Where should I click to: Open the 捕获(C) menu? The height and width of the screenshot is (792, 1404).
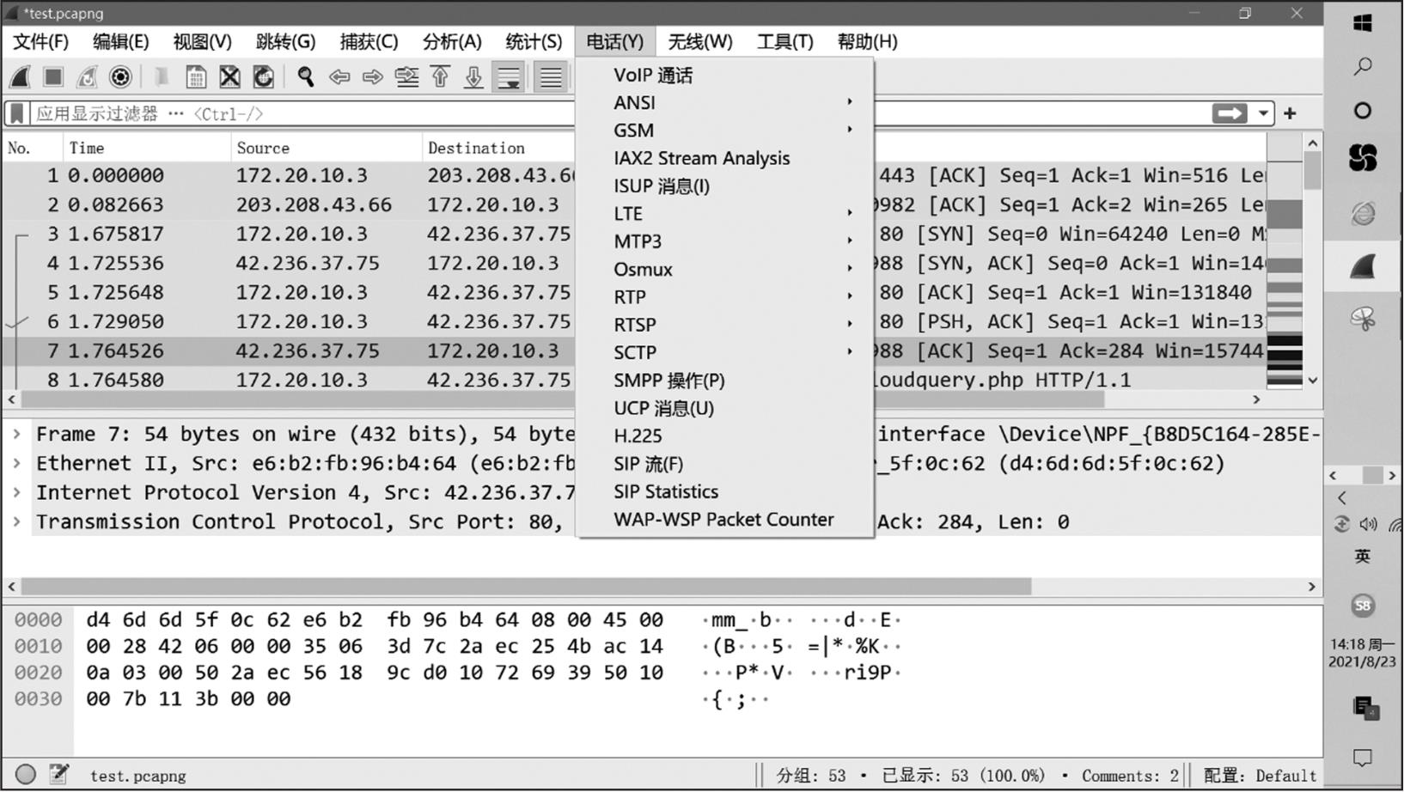click(x=369, y=41)
